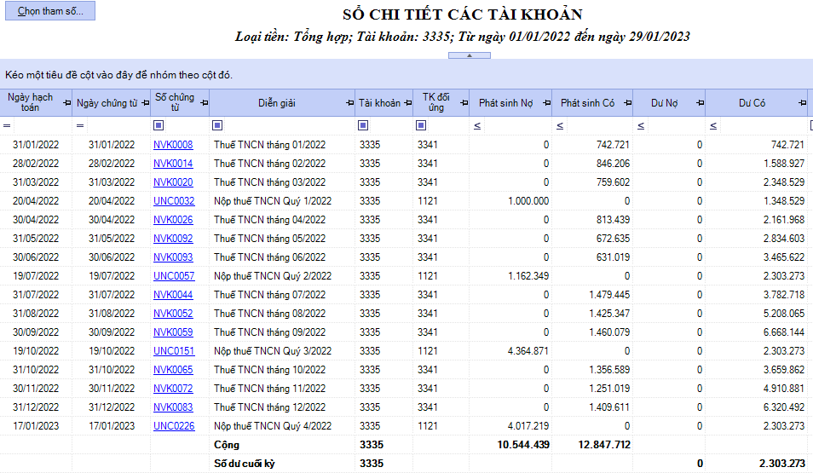Pin the Tài khoản column header

[x=407, y=103]
